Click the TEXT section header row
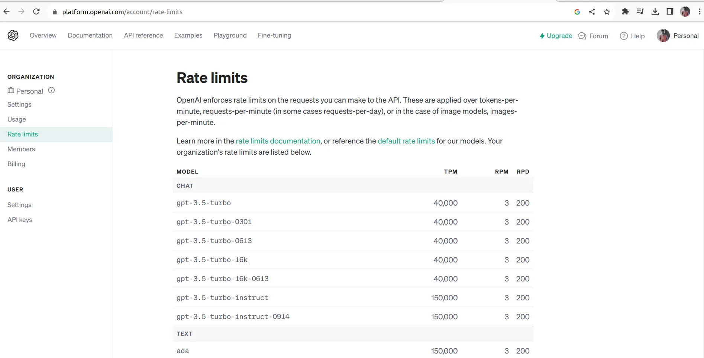704x358 pixels. pyautogui.click(x=353, y=333)
